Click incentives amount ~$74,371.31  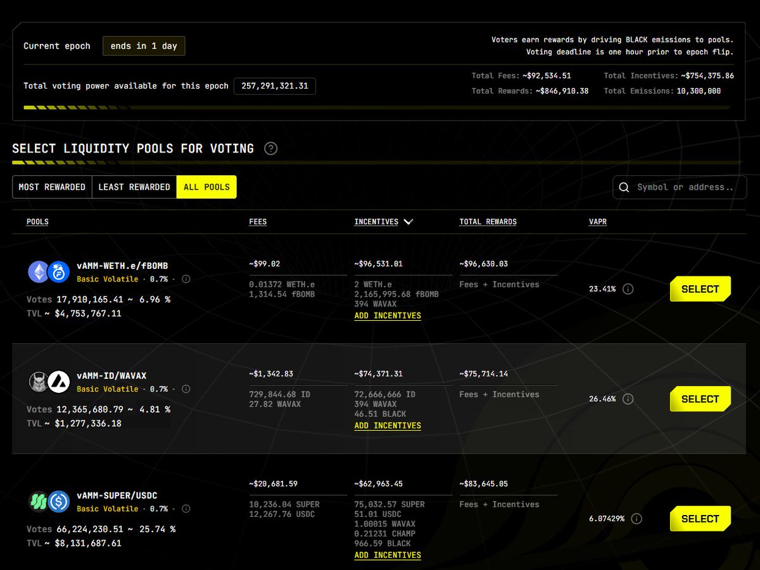tap(378, 374)
